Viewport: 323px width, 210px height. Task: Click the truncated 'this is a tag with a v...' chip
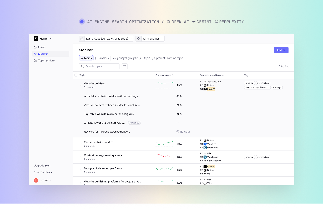point(257,88)
